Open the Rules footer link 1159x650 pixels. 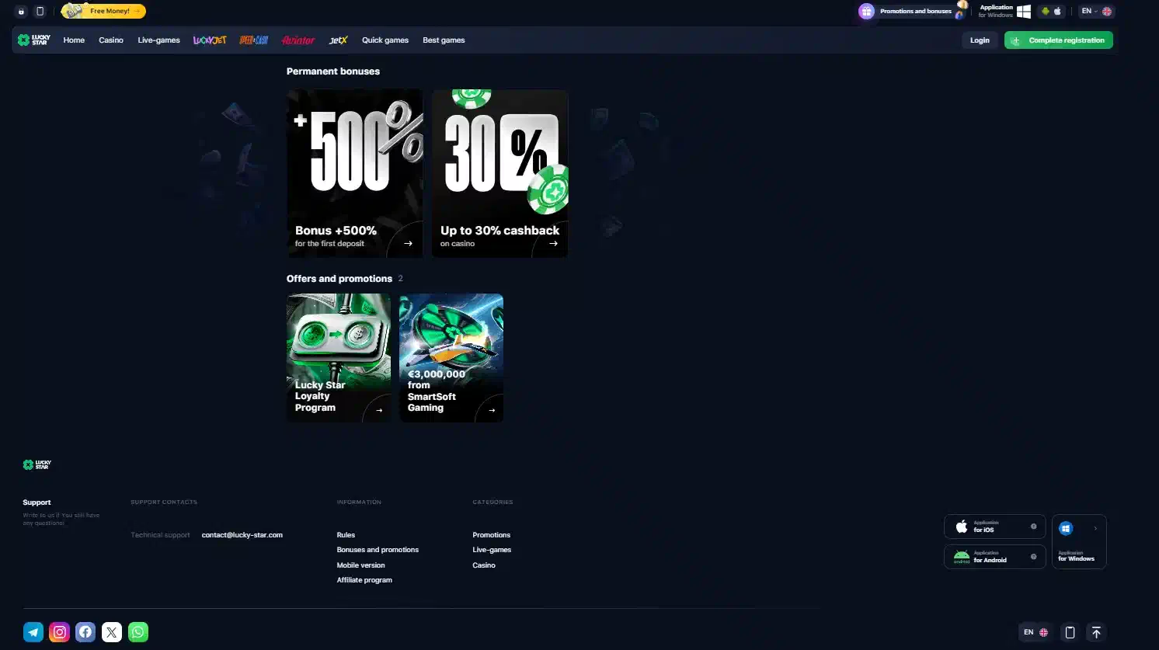[x=346, y=535]
